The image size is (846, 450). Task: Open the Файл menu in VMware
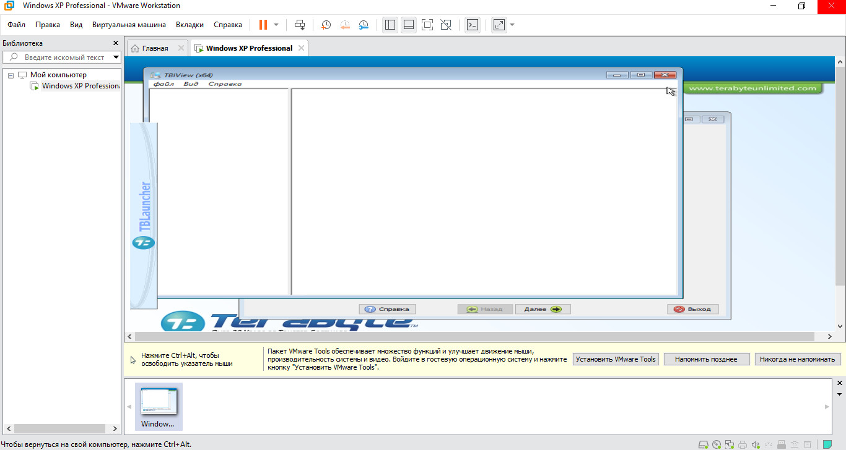(17, 25)
